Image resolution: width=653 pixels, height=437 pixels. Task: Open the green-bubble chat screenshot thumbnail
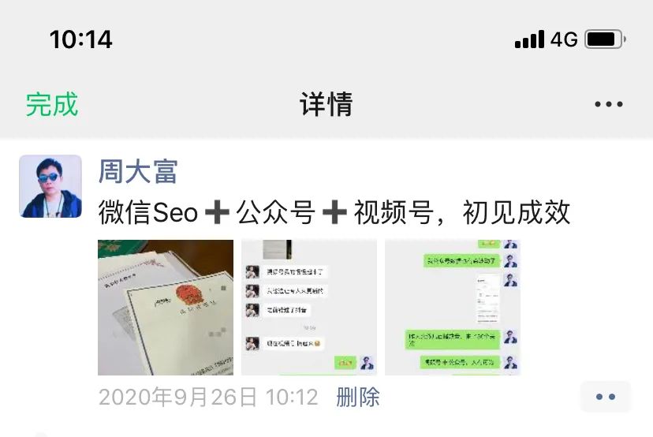(453, 308)
